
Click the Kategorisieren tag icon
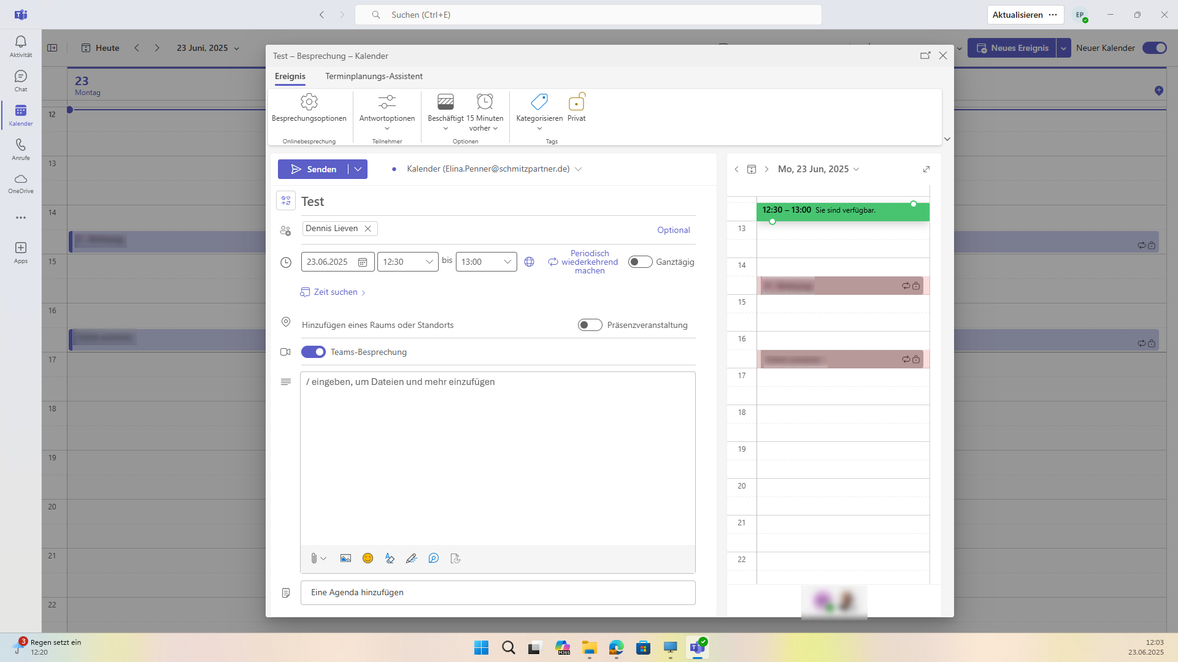pyautogui.click(x=539, y=102)
